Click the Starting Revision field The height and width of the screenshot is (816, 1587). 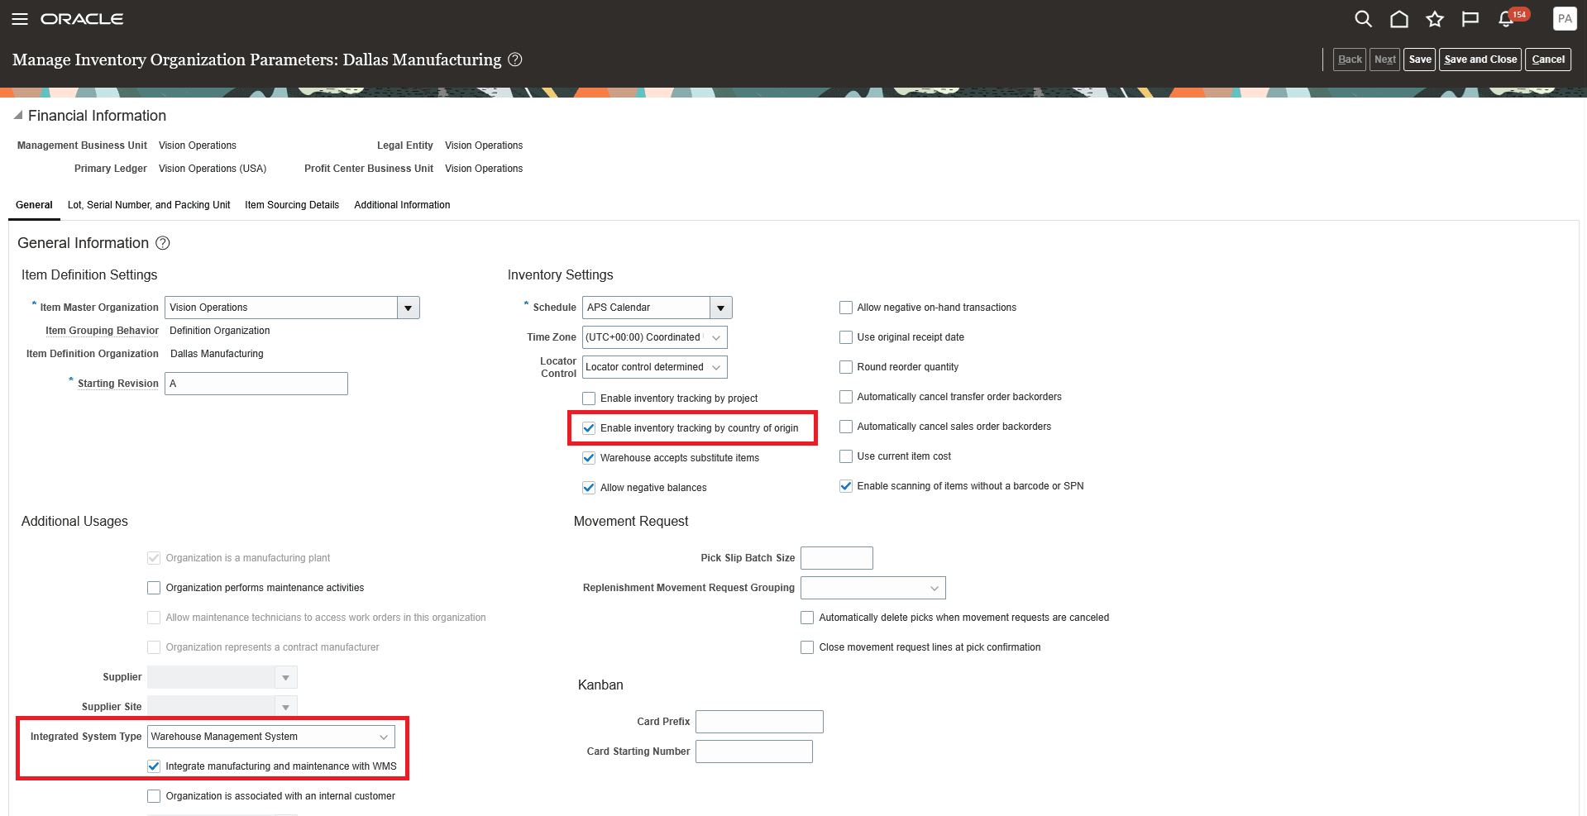point(256,384)
